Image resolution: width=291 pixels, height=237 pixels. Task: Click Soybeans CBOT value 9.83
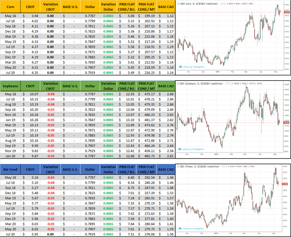[x=35, y=151]
